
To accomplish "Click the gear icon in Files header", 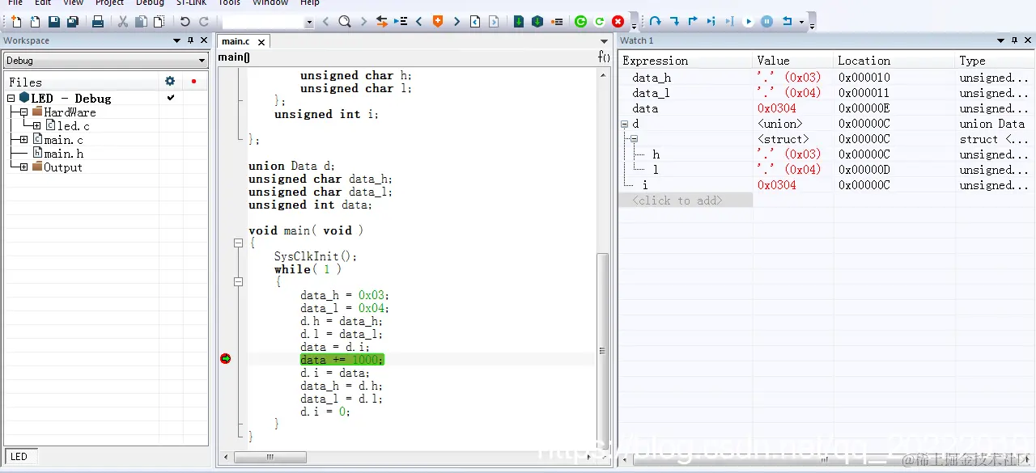I will click(x=170, y=81).
